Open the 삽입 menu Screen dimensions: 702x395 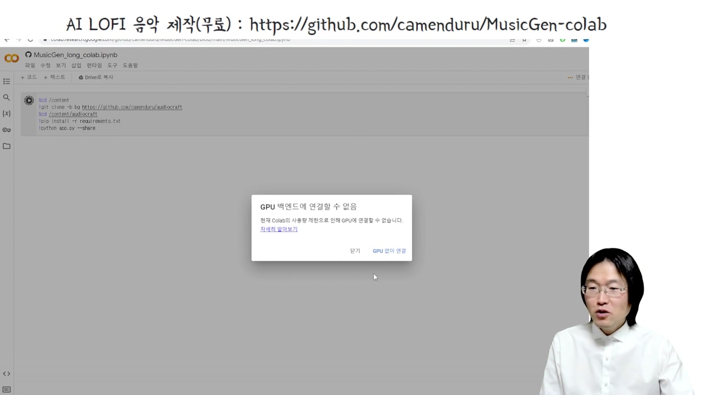[76, 65]
